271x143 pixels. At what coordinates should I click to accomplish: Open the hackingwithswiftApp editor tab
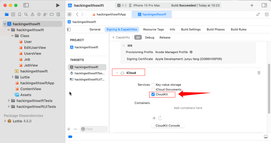109,14
